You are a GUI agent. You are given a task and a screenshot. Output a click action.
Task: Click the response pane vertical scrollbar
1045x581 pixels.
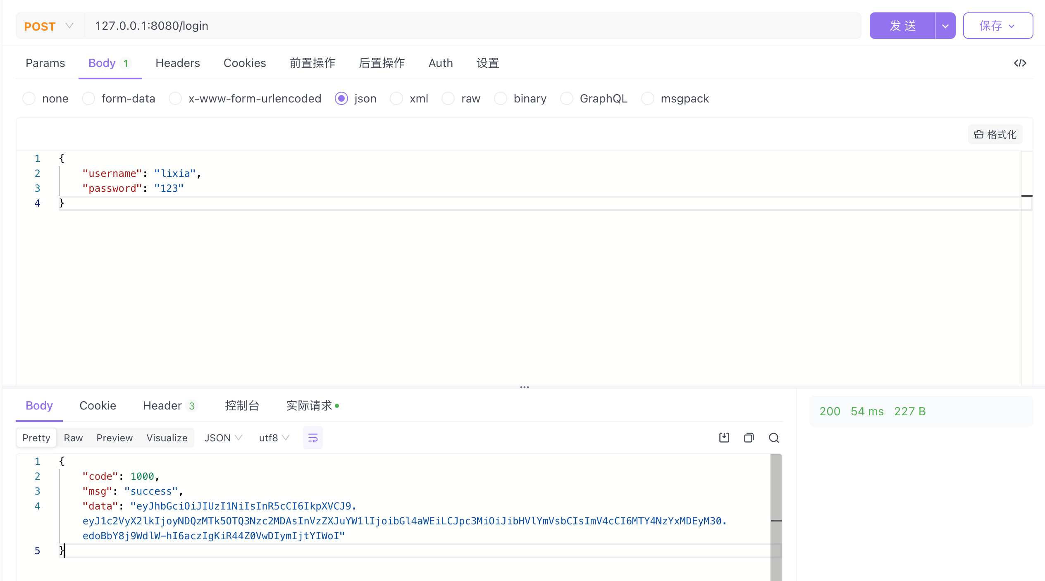tap(776, 496)
